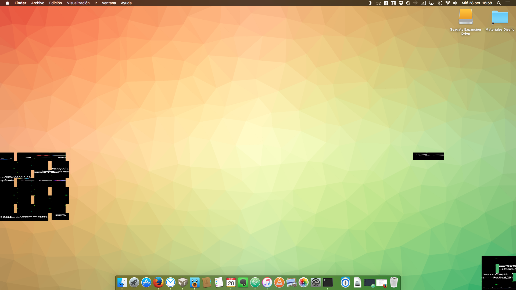Launch Tweetbot from the Dock
This screenshot has height=290, width=516.
pos(195,282)
